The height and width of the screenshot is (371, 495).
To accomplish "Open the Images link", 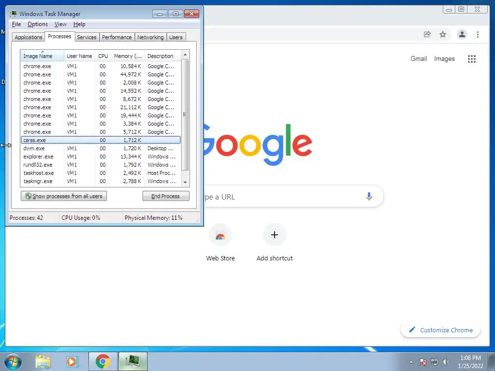I will (444, 58).
